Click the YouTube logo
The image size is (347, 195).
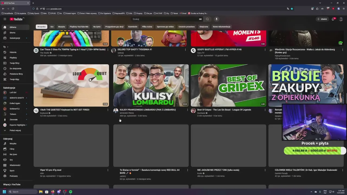[x=17, y=19]
